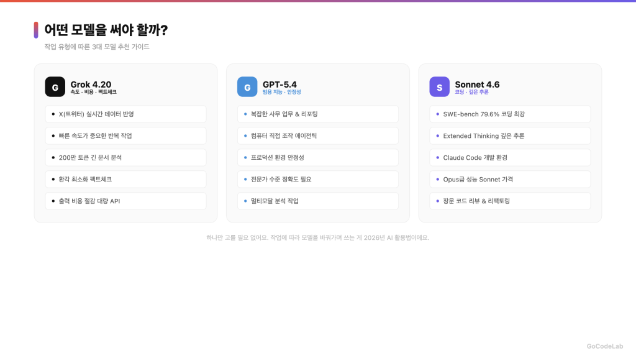Click the '컴퓨터 직접 조작 에이전틱' row
Image resolution: width=636 pixels, height=358 pixels.
click(x=317, y=136)
